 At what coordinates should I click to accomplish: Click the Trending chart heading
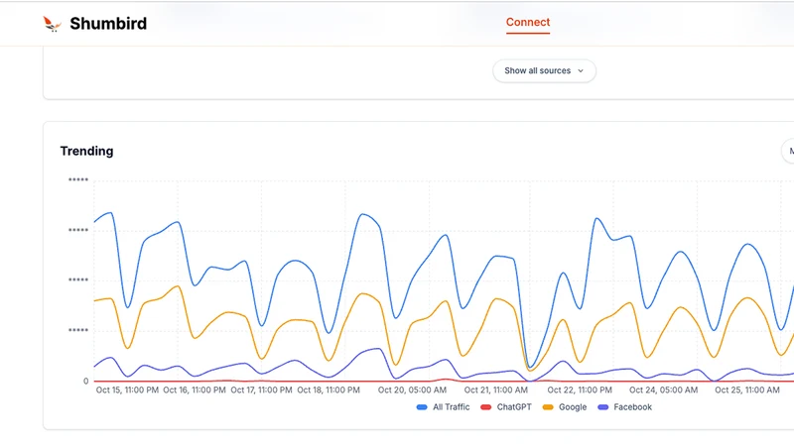86,152
